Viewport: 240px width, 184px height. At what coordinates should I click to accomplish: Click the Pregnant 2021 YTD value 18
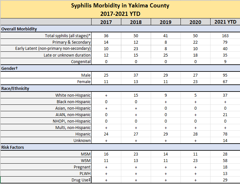pyautogui.click(x=225, y=167)
